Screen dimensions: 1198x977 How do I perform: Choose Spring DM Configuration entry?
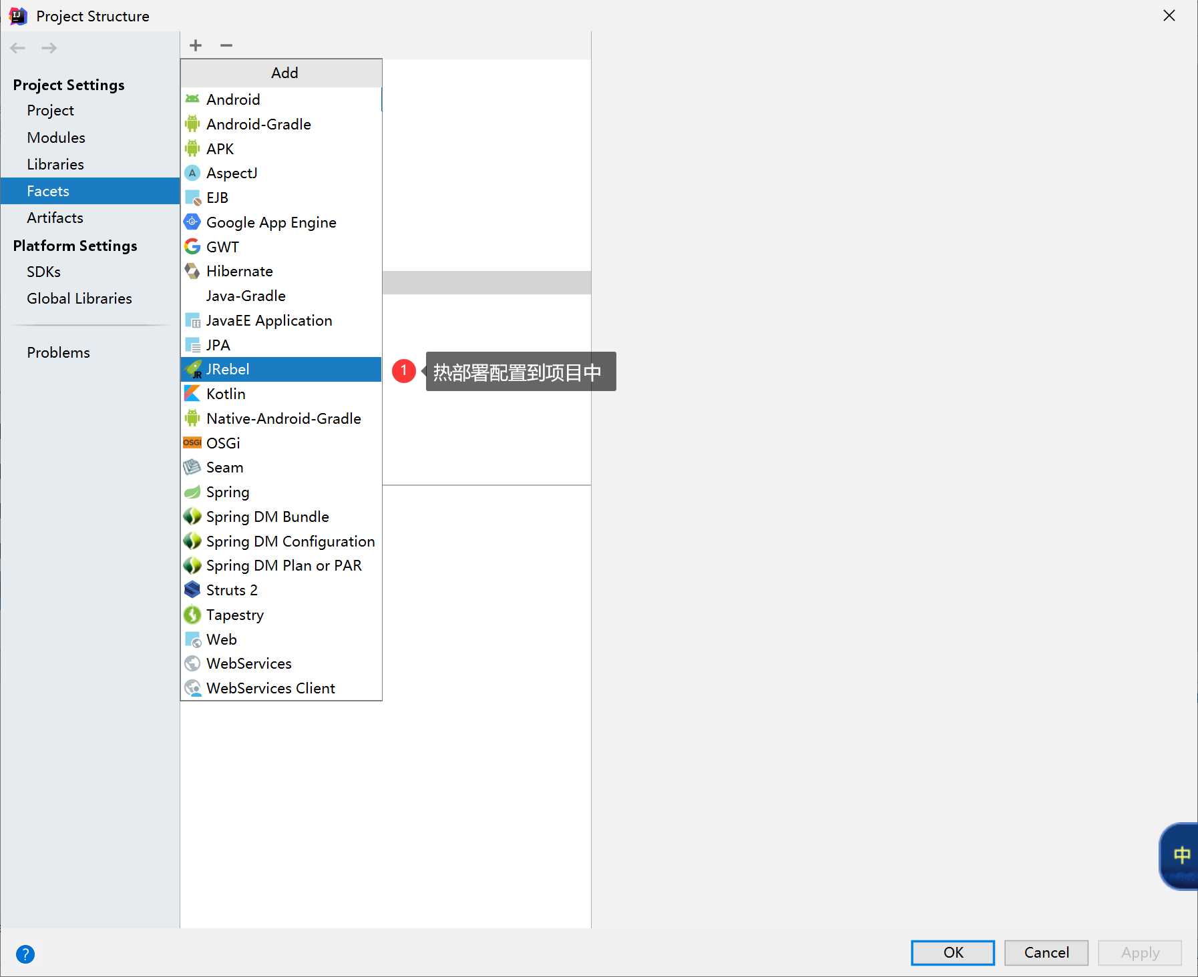click(x=281, y=541)
